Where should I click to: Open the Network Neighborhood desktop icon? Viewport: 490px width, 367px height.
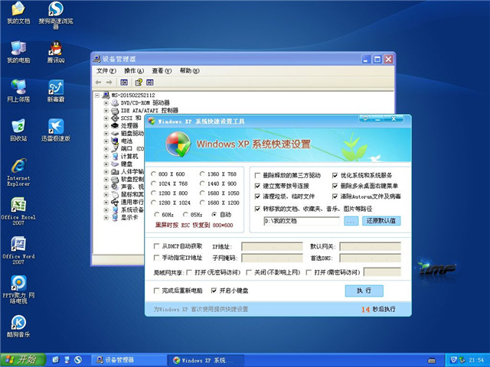[18, 91]
